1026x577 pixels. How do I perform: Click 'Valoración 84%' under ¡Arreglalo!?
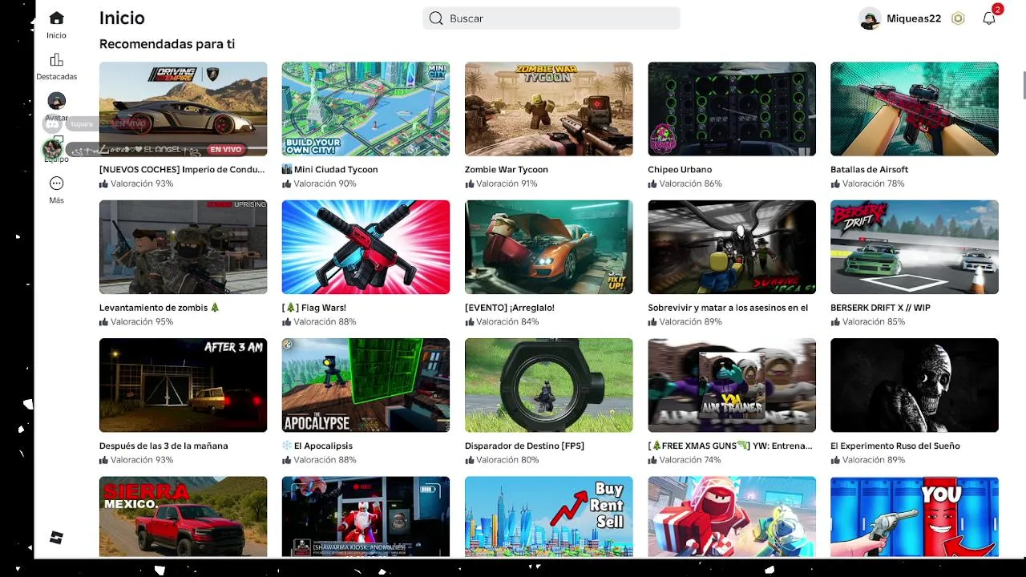coord(507,321)
